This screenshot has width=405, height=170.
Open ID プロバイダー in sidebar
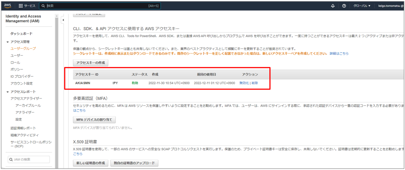coord(22,76)
